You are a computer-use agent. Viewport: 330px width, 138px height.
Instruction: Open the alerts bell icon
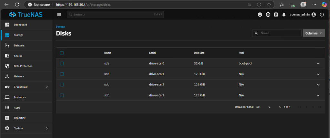pyautogui.click(x=284, y=15)
